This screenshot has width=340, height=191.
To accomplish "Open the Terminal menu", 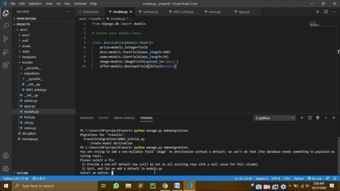I will click(x=80, y=4).
